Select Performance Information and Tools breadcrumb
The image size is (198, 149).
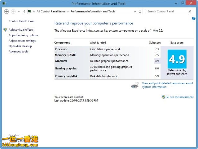point(93,11)
